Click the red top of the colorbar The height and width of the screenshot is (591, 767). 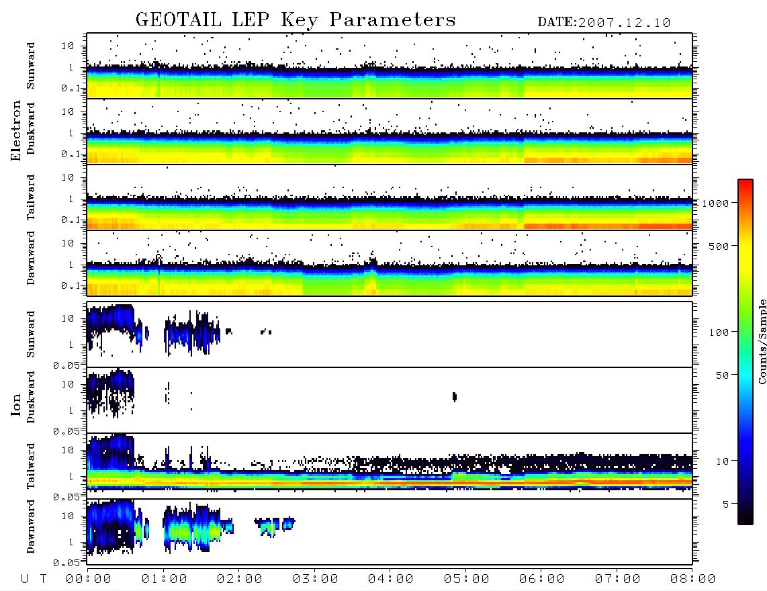[746, 185]
